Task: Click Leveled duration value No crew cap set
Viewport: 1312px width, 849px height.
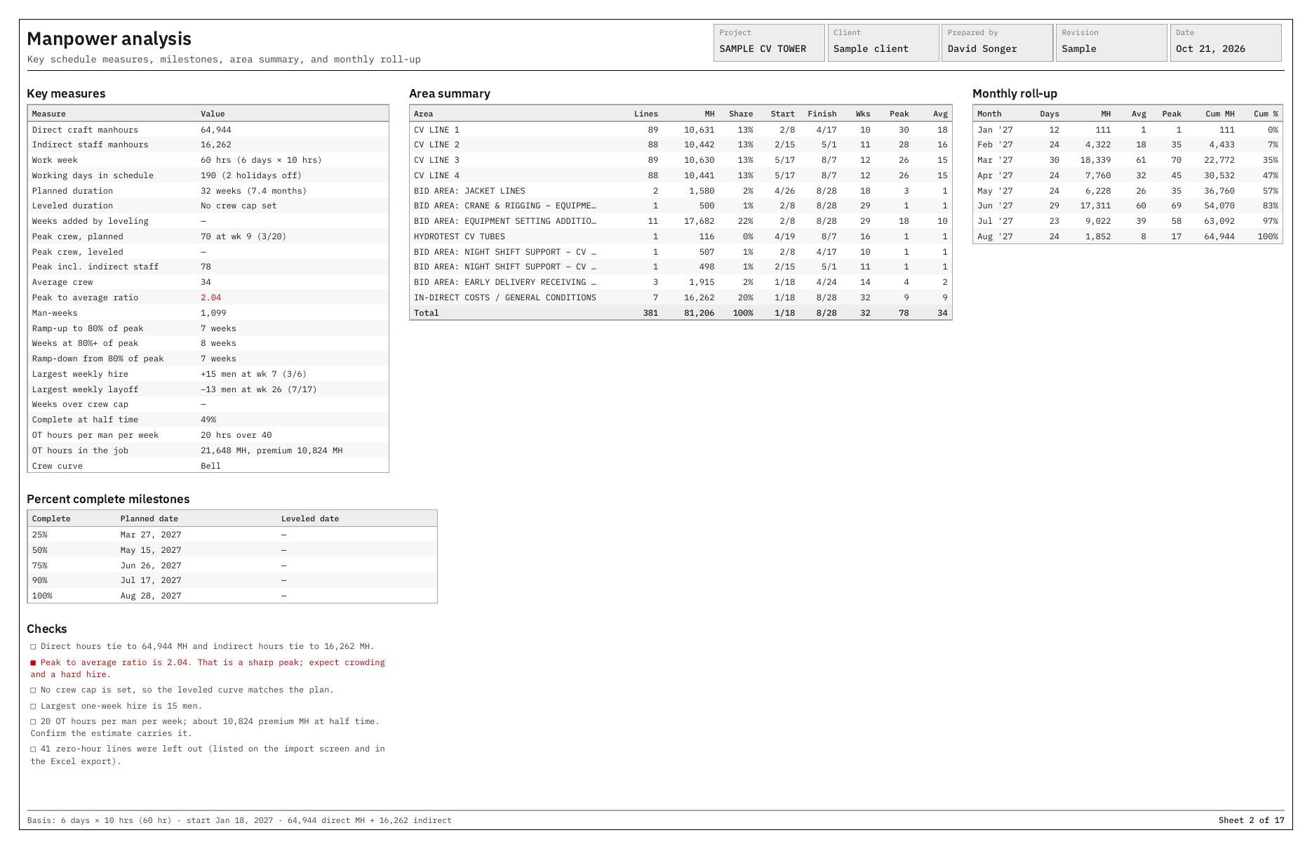Action: 239,206
